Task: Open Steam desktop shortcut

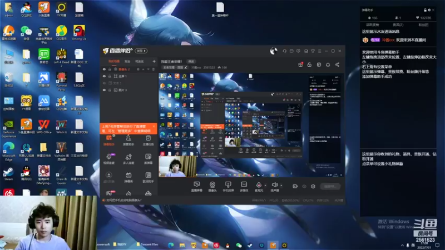Action: [9, 173]
